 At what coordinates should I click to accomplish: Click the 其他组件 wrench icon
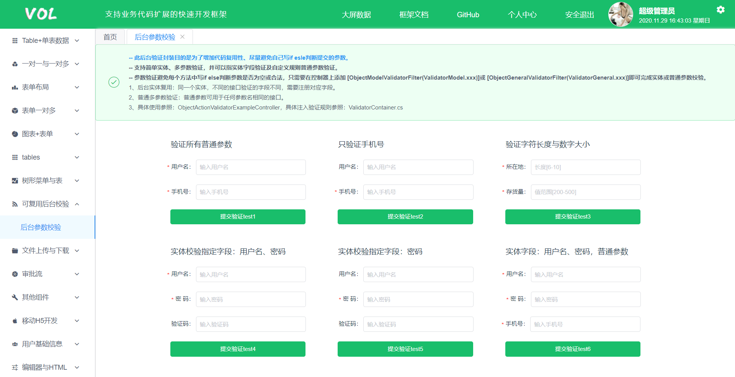[15, 297]
